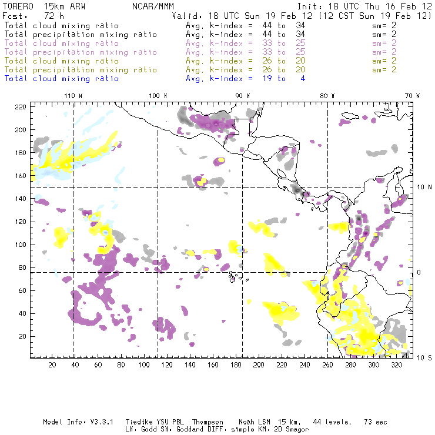Click the "200" label on the vertical axis

point(21,130)
